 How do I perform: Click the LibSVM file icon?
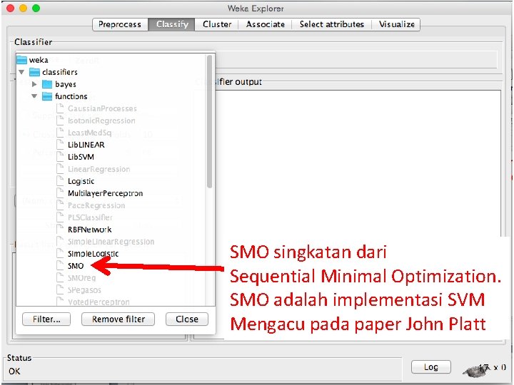(x=60, y=156)
